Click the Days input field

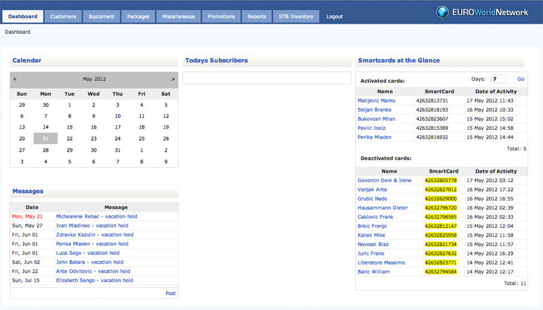pos(498,79)
